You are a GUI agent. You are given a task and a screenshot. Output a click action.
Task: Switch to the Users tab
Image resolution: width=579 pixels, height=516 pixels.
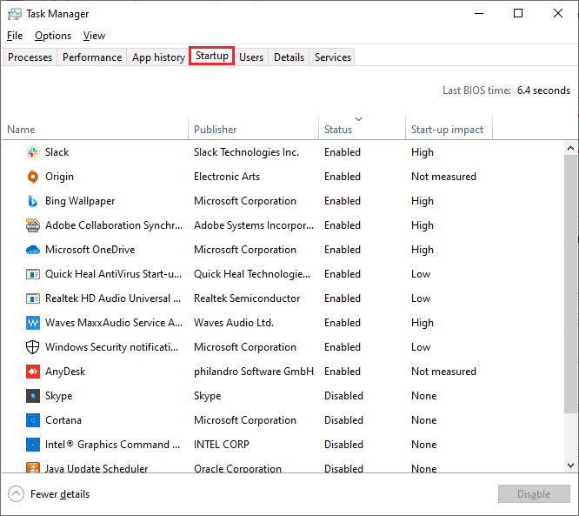click(x=251, y=57)
